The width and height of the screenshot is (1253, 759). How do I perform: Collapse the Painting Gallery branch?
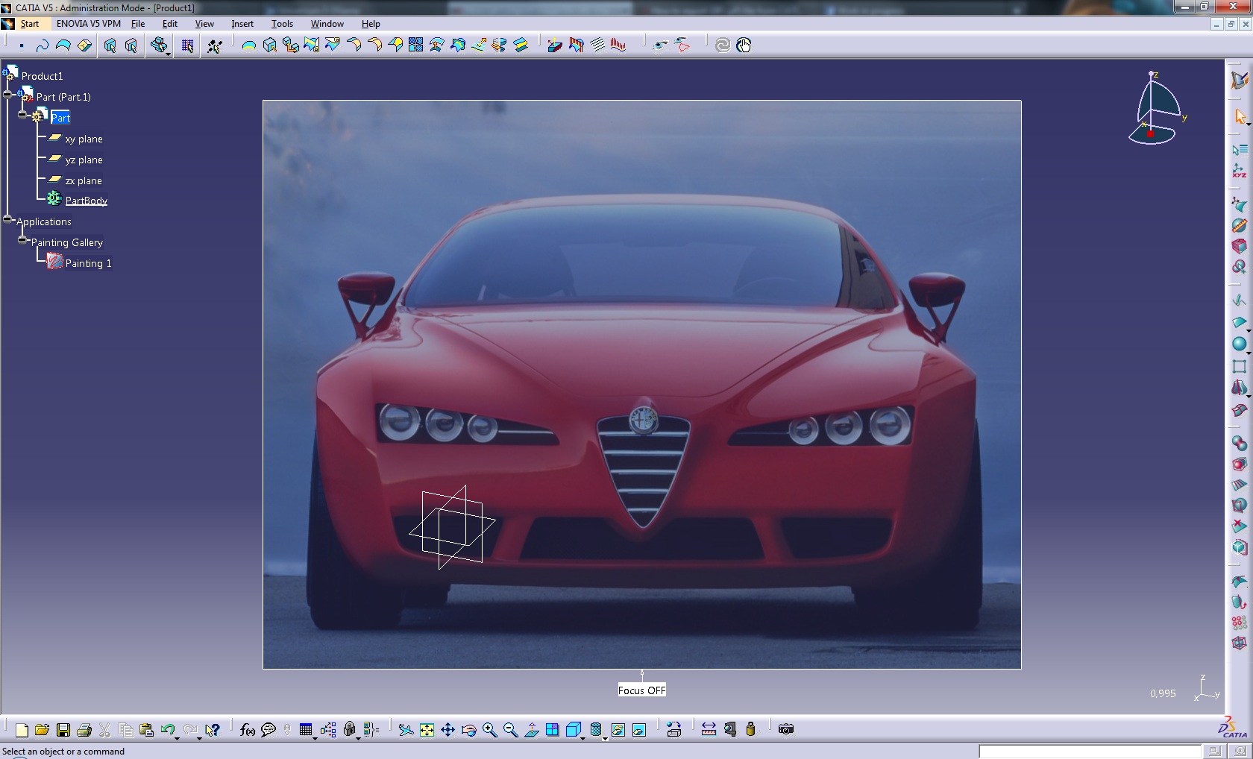22,240
